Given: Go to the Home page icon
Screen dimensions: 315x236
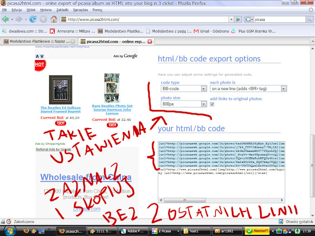Looking at the screenshot, I should (54, 19).
